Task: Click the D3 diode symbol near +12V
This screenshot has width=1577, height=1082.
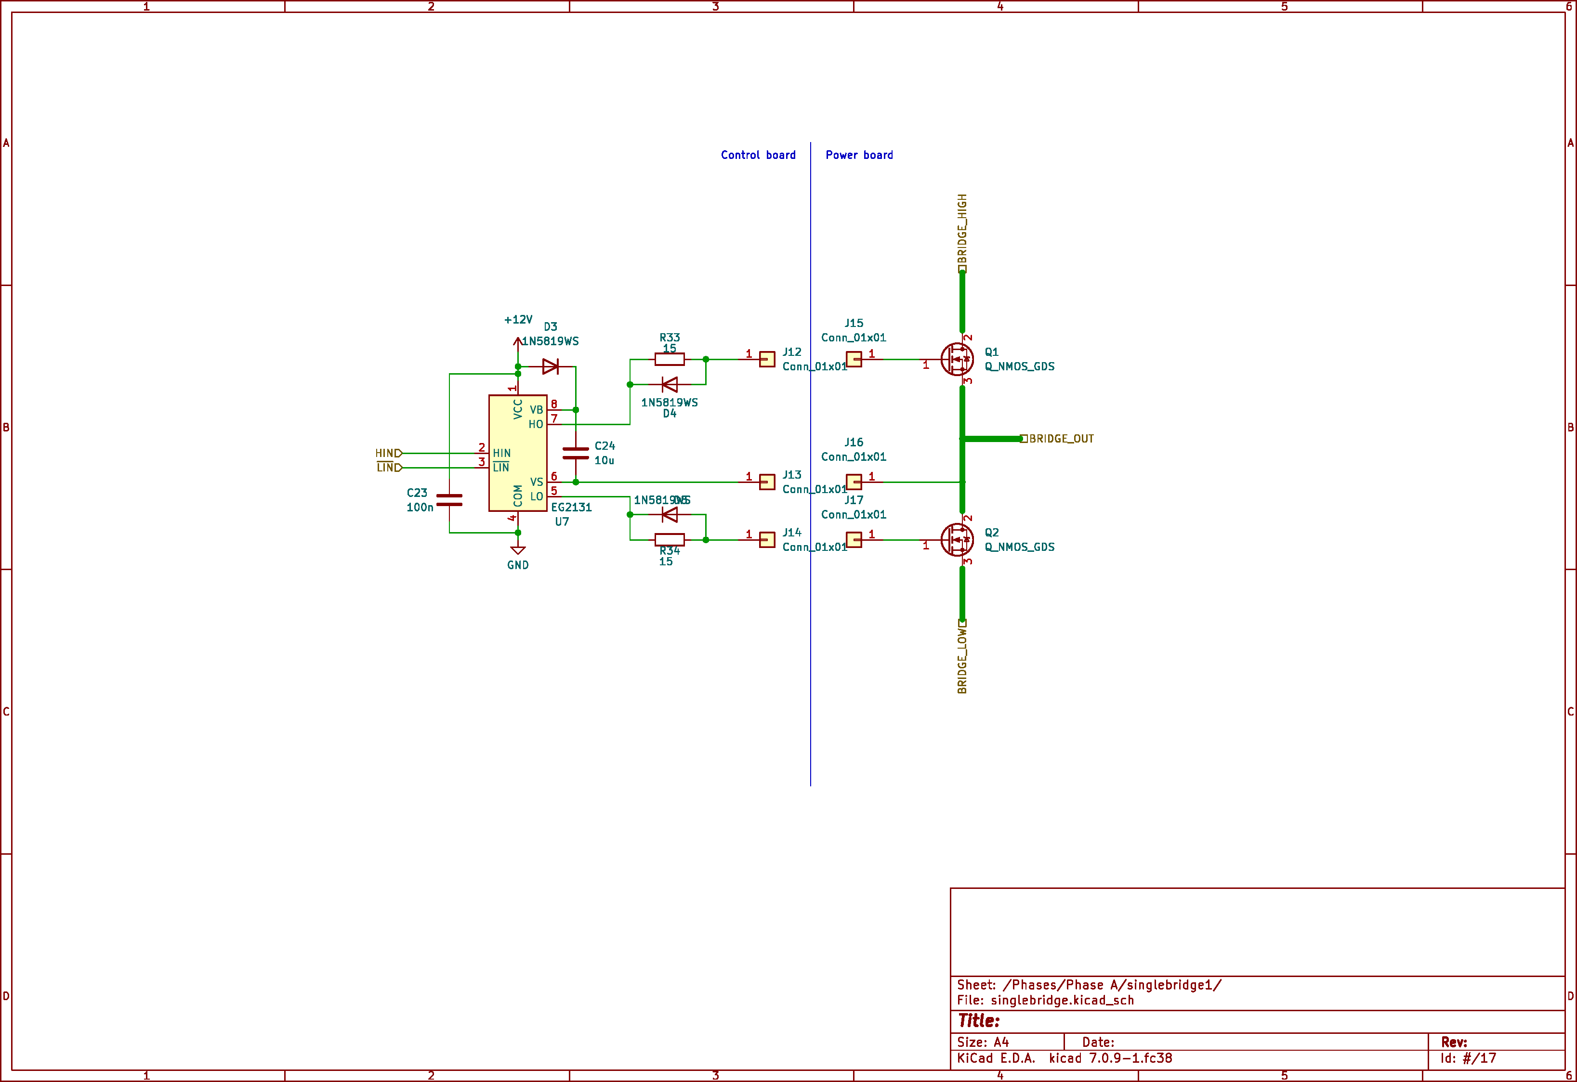Action: (x=551, y=367)
